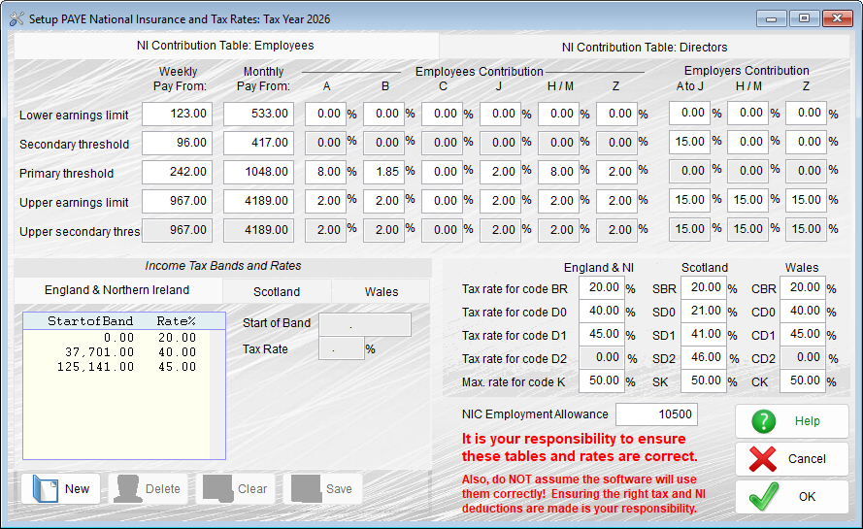Edit Primary threshold category A rate field

point(325,173)
